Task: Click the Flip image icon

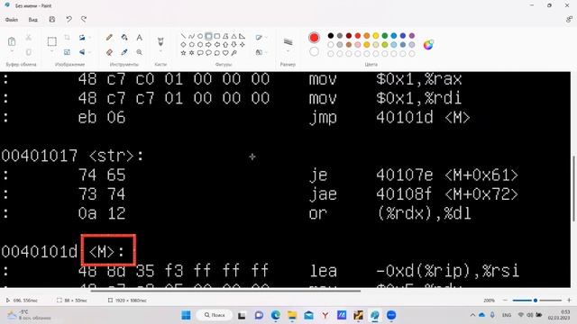Action: pyautogui.click(x=82, y=52)
